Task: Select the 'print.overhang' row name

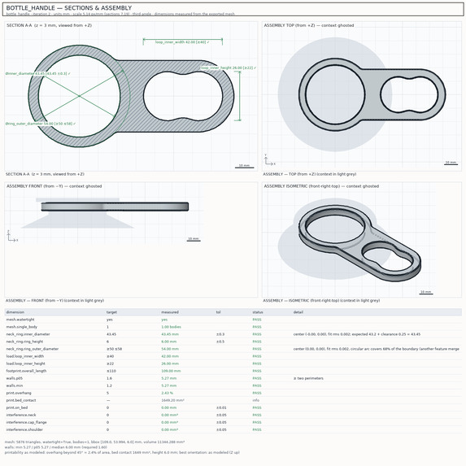Action: [x=19, y=393]
